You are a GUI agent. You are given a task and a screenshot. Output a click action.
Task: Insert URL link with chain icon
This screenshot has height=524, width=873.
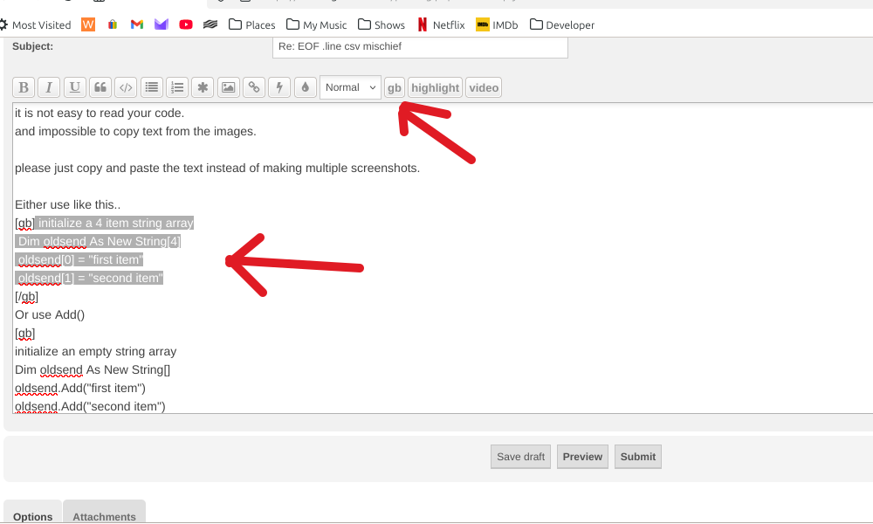254,87
